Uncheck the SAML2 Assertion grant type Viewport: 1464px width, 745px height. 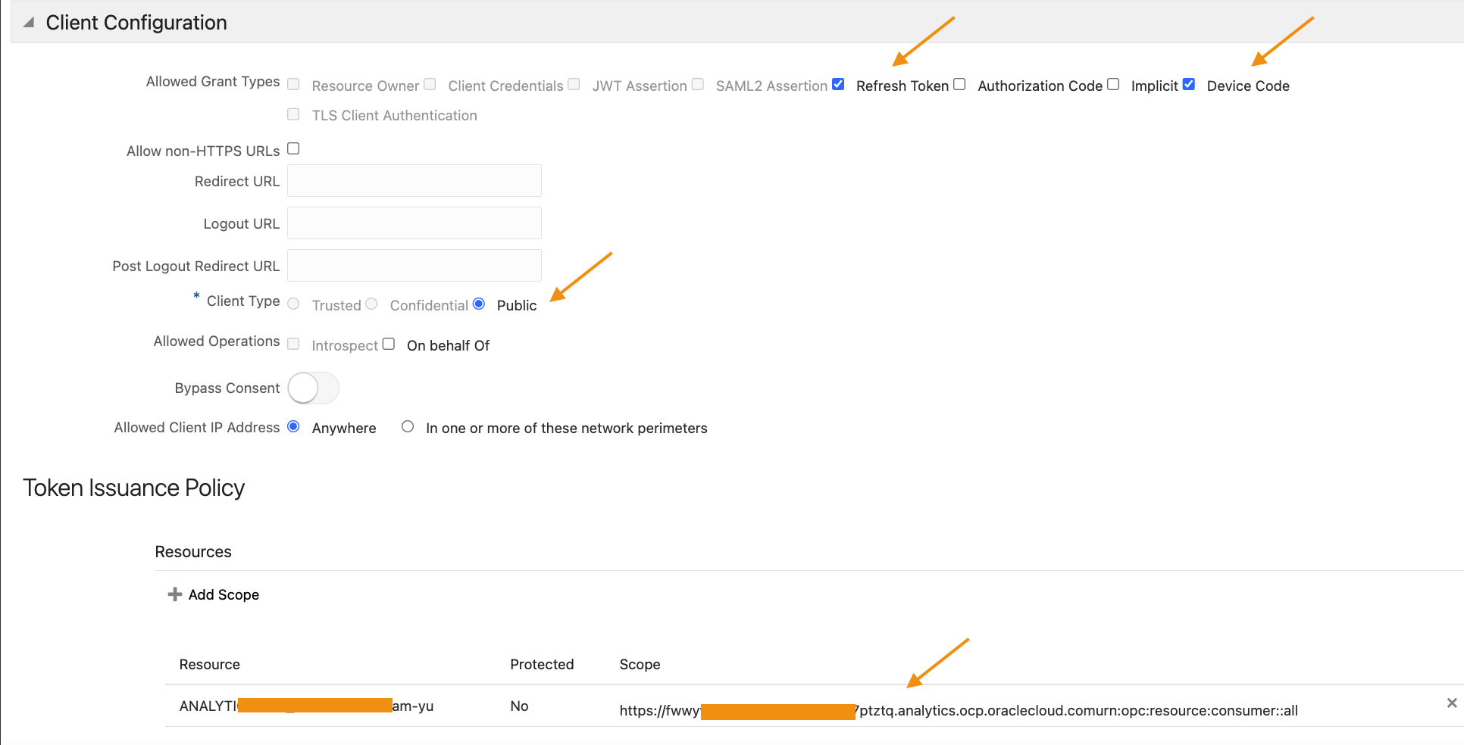(x=837, y=83)
